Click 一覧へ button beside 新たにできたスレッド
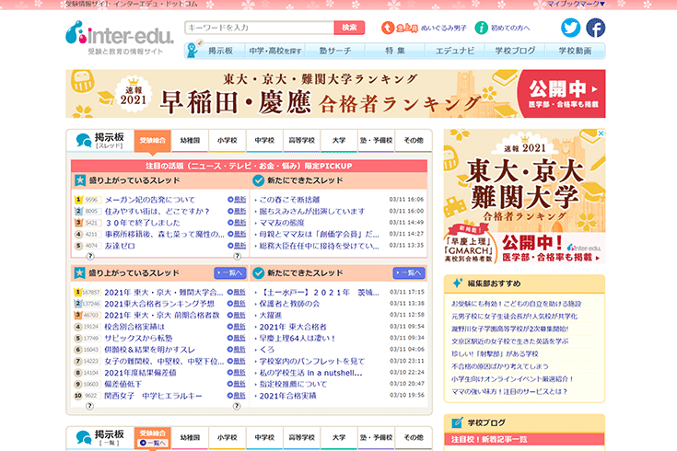Viewport: 677px width, 451px height. [x=409, y=273]
